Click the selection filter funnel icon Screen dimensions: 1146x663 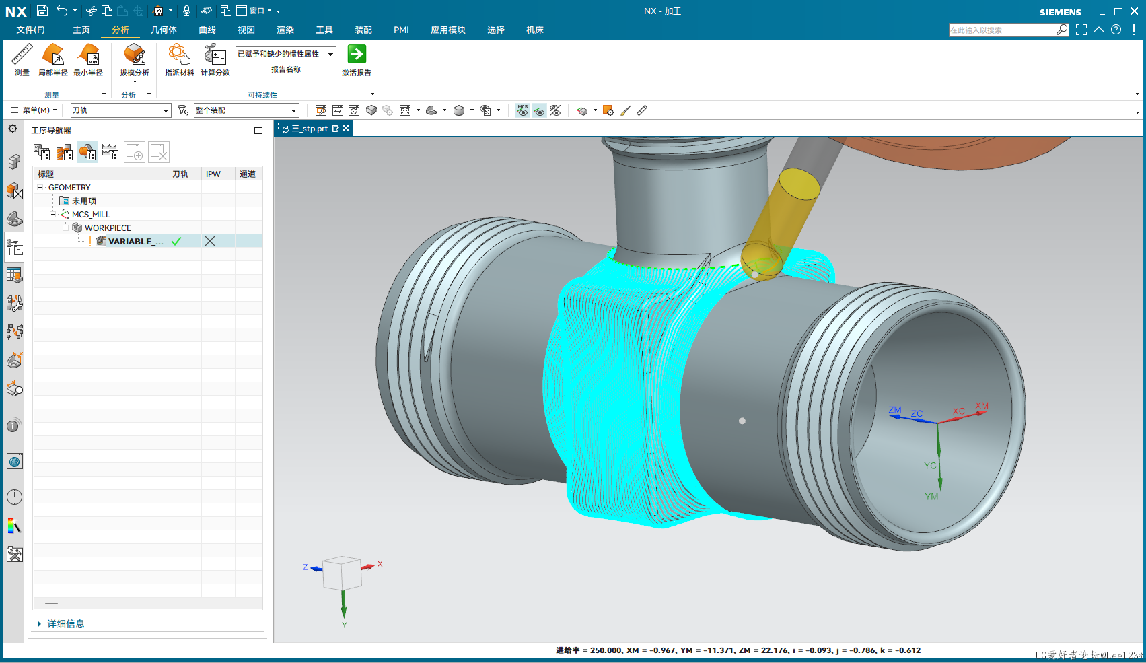click(182, 110)
